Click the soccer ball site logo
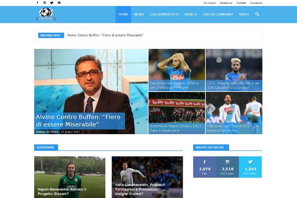 coord(46,14)
